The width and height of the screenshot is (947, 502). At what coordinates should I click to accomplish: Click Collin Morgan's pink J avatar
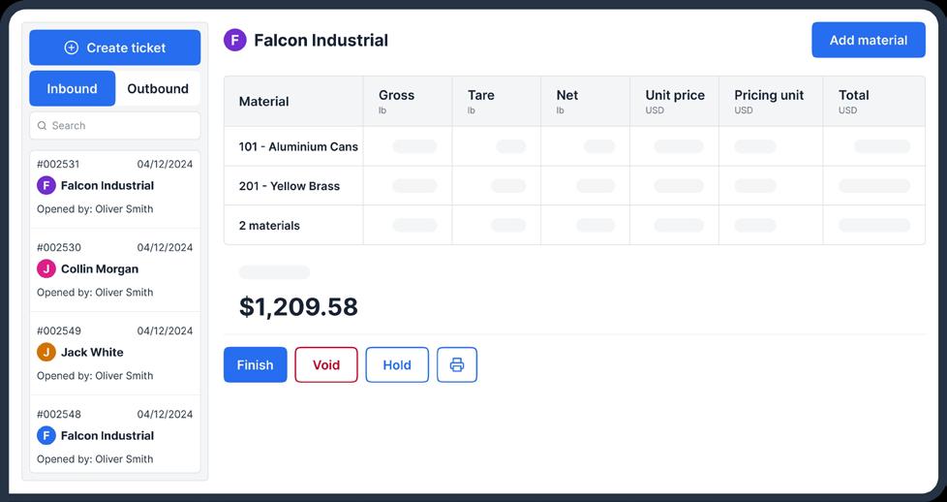[46, 268]
